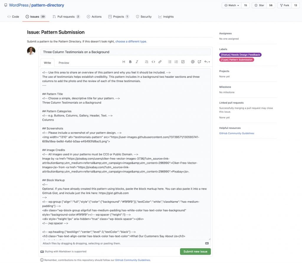The image size is (302, 263).
Task: Click repository icon beside WordPress name
Action: (x=6, y=5)
